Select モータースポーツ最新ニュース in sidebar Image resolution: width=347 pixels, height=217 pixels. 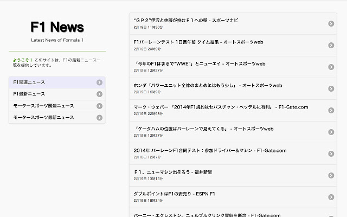click(x=57, y=118)
